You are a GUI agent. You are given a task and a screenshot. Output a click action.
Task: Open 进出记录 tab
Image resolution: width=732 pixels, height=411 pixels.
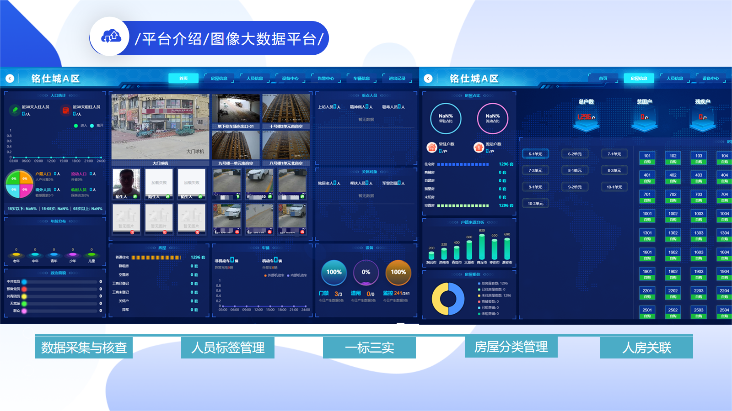pos(397,79)
